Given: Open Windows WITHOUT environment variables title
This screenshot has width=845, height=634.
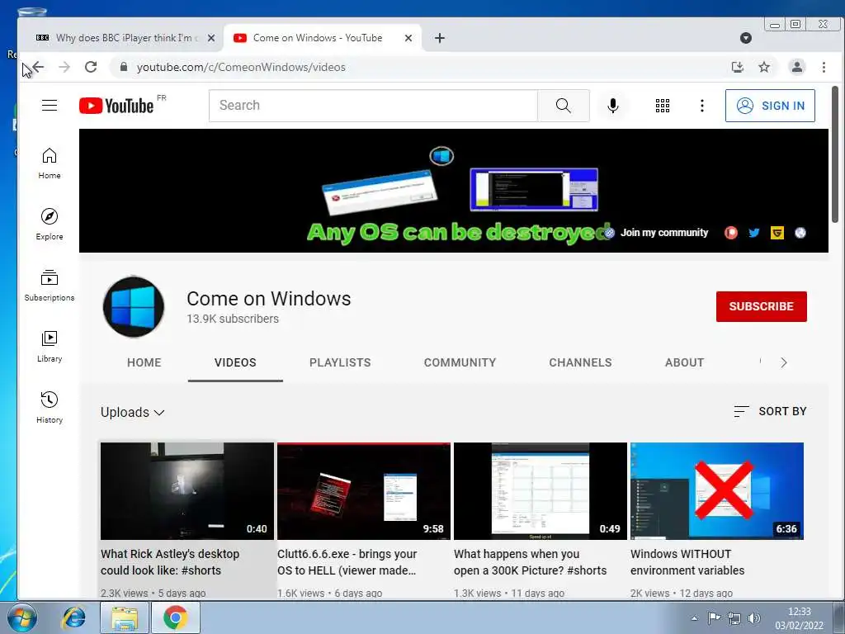Looking at the screenshot, I should point(687,562).
